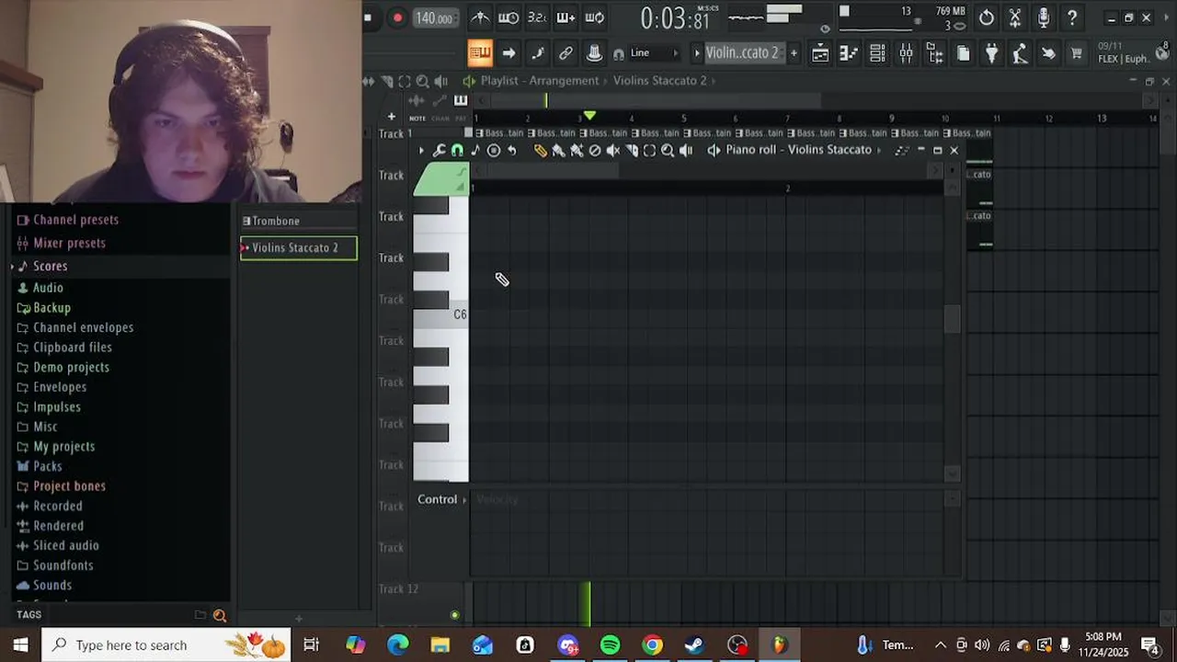Open Soundfonts folder in browser

tap(63, 565)
